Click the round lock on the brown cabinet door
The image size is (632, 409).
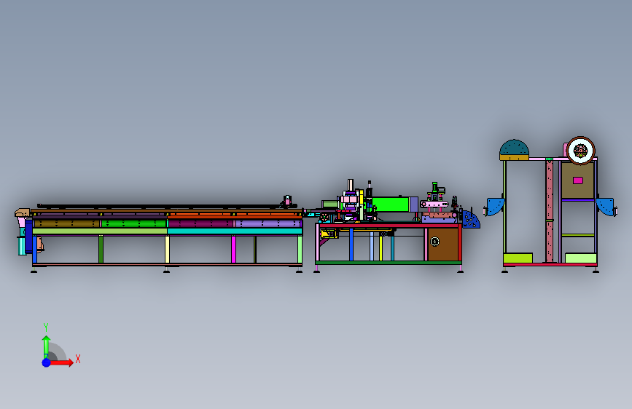(x=434, y=242)
